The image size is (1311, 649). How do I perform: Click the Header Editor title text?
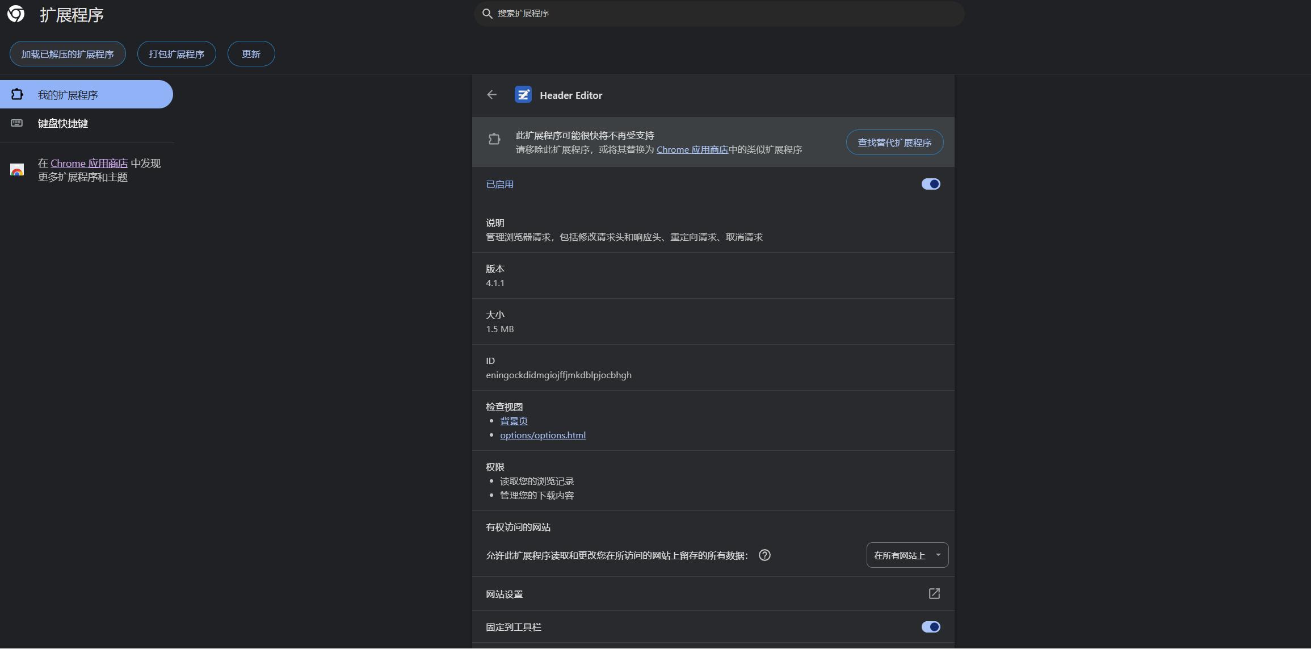(571, 95)
